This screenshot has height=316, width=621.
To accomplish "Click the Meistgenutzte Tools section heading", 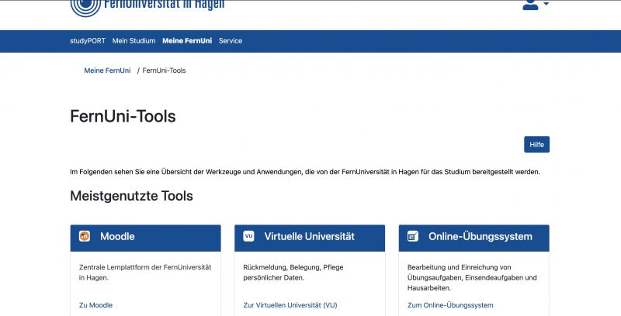I will 131,196.
